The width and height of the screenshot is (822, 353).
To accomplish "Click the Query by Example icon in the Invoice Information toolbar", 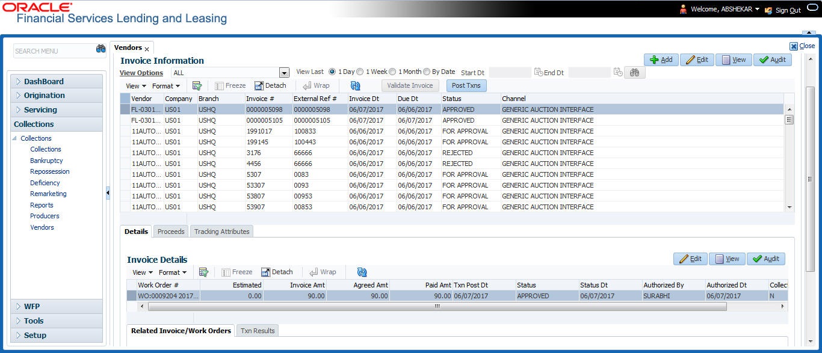I will coord(197,85).
